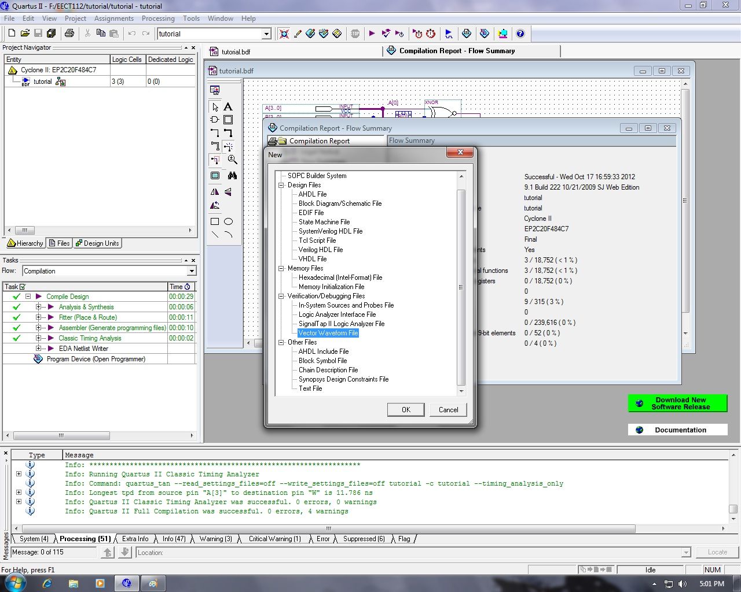
Task: Open the tutorial project combo box dropdown
Action: tap(265, 34)
